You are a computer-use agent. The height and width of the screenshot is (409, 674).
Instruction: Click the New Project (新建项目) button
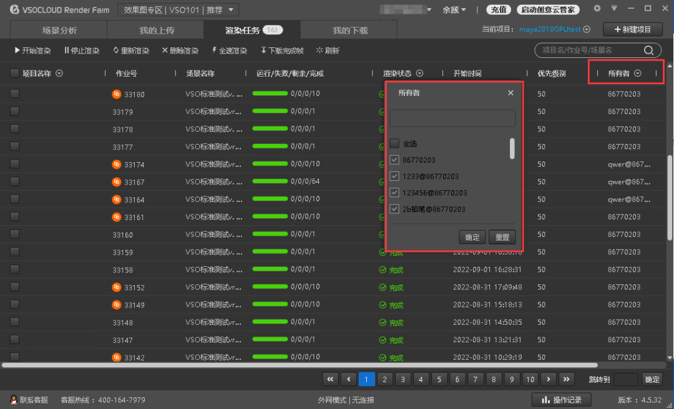click(632, 29)
